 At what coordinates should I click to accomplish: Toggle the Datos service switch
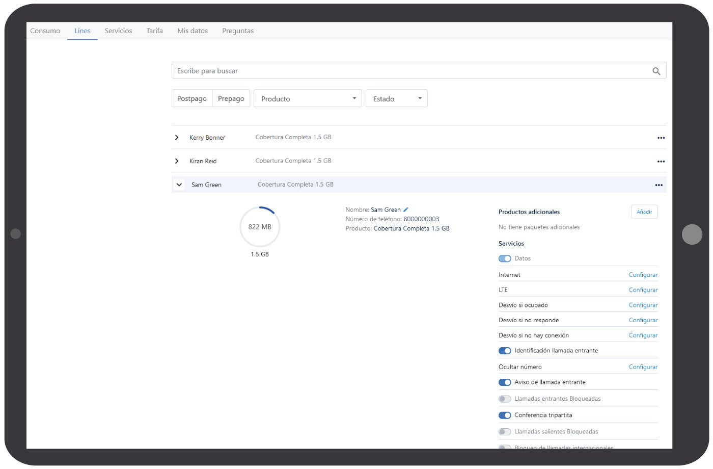tap(505, 258)
